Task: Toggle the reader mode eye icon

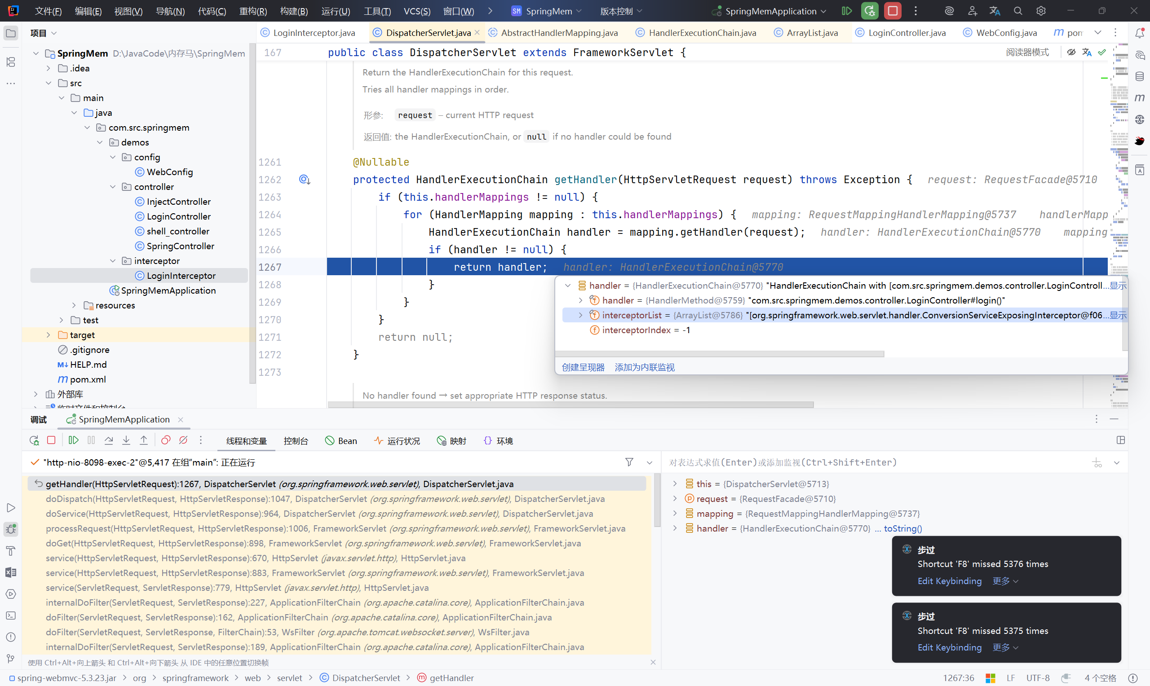Action: [x=1071, y=52]
